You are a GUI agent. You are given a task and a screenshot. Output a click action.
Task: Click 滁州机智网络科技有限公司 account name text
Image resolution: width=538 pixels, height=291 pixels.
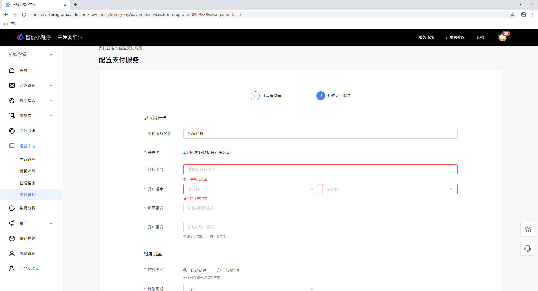coord(207,153)
